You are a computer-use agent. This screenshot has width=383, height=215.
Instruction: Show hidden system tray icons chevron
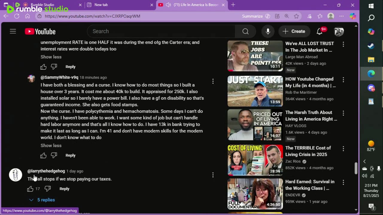pyautogui.click(x=364, y=161)
